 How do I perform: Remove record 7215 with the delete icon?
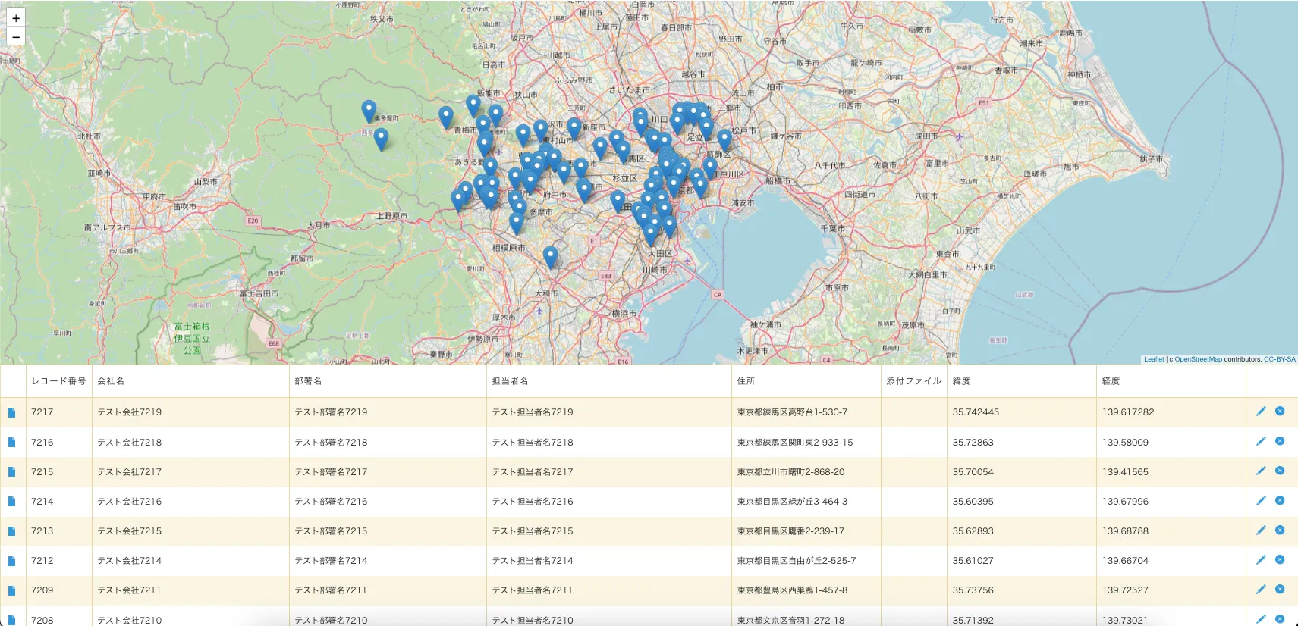tap(1280, 471)
